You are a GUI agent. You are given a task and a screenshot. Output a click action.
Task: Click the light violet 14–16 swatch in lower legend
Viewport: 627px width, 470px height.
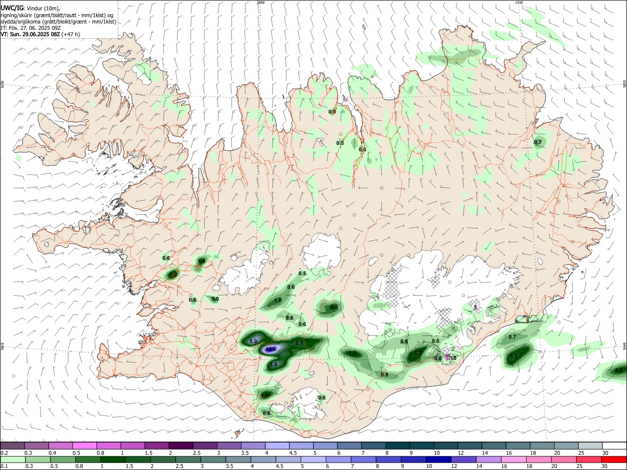tap(489, 459)
